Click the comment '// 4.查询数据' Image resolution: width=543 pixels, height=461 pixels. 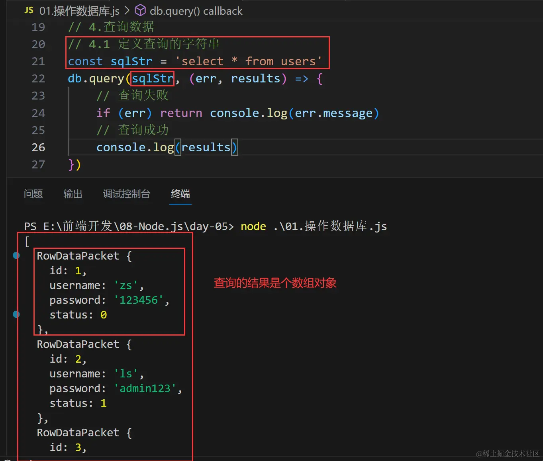[111, 27]
